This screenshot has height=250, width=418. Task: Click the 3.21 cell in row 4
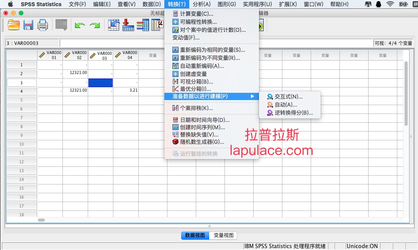(126, 91)
